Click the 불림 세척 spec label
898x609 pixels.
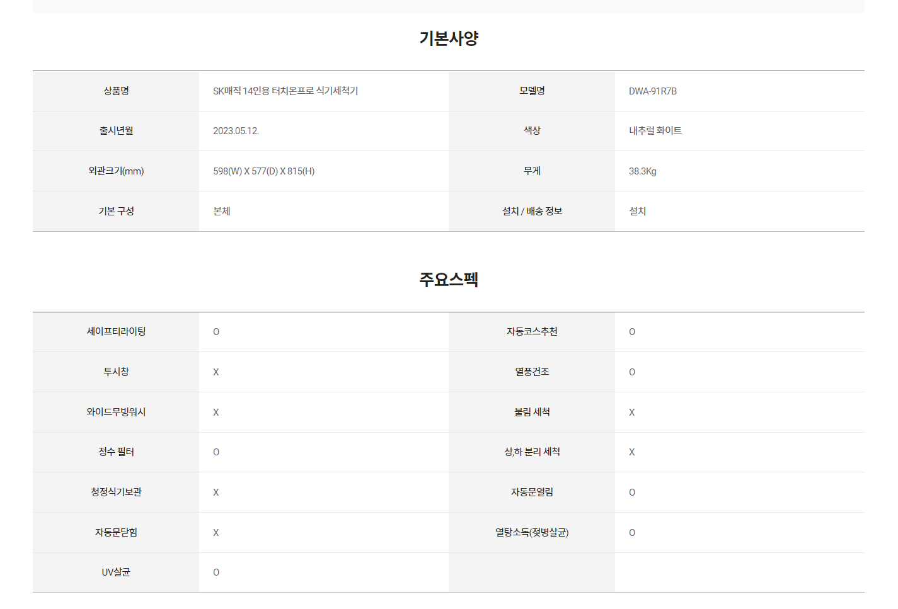pyautogui.click(x=532, y=413)
